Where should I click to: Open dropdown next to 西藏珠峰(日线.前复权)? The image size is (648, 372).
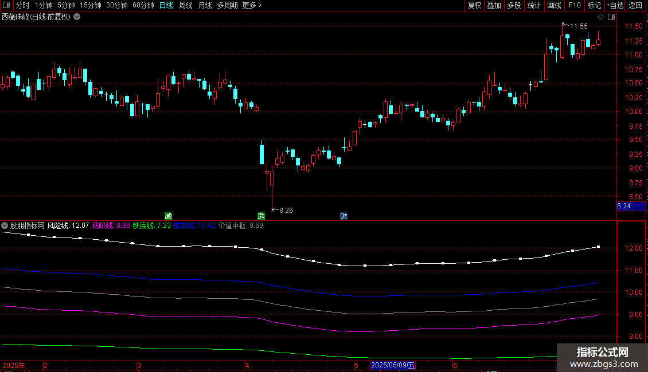click(x=77, y=17)
